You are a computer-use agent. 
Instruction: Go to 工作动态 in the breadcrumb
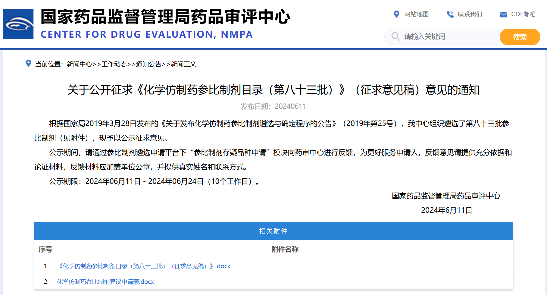coord(114,64)
